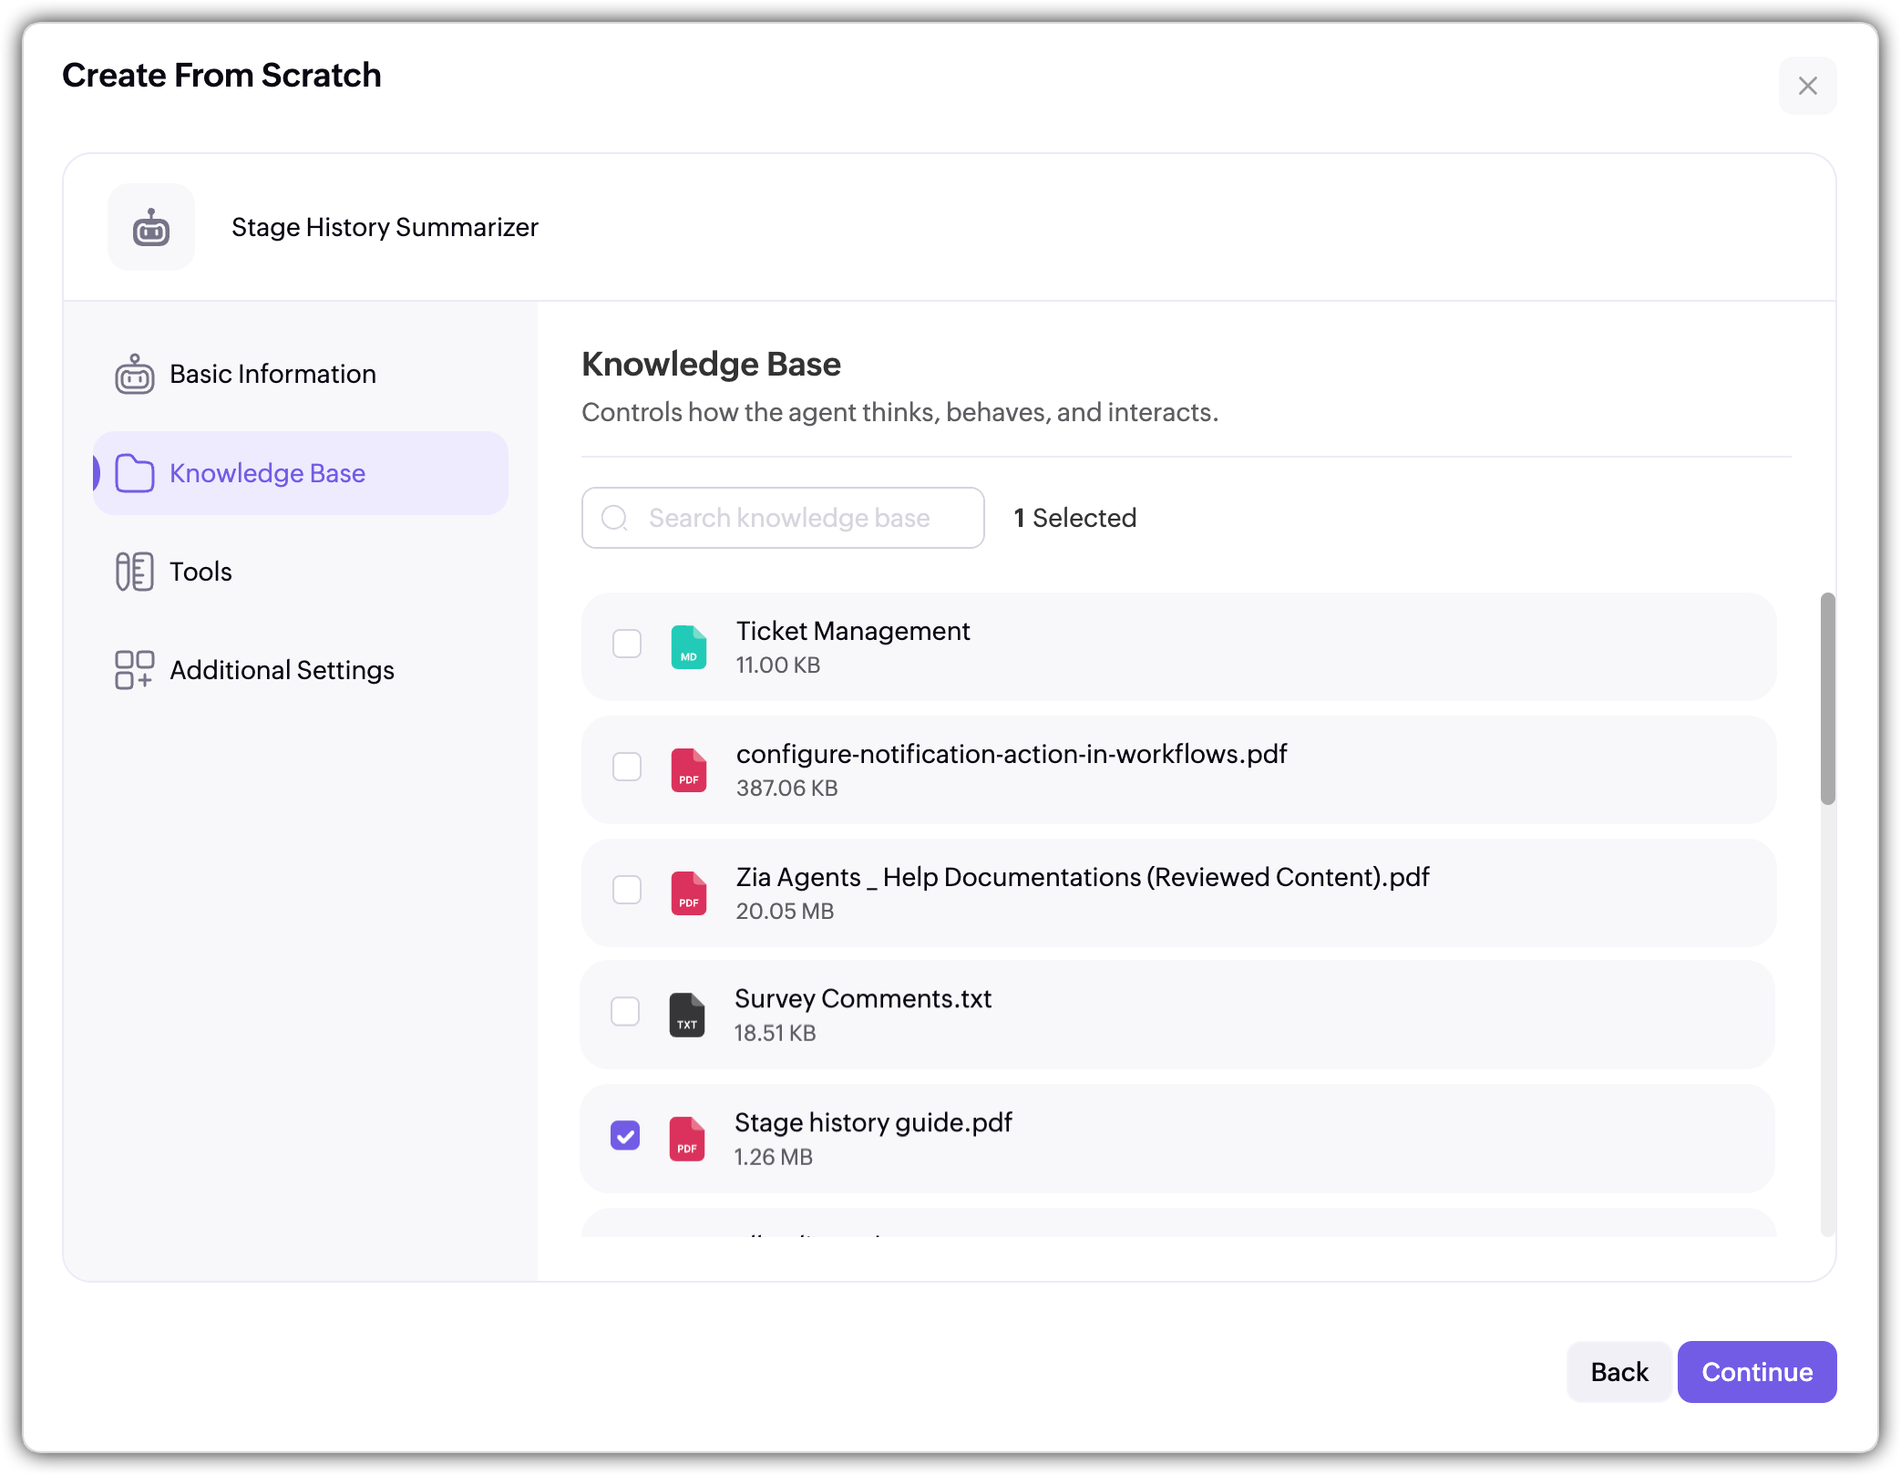Click the Back button
Screen dimensions: 1901x1475
point(1618,1372)
